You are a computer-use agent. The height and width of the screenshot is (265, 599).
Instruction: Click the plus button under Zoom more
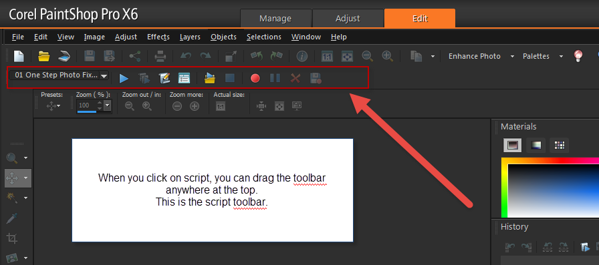195,107
